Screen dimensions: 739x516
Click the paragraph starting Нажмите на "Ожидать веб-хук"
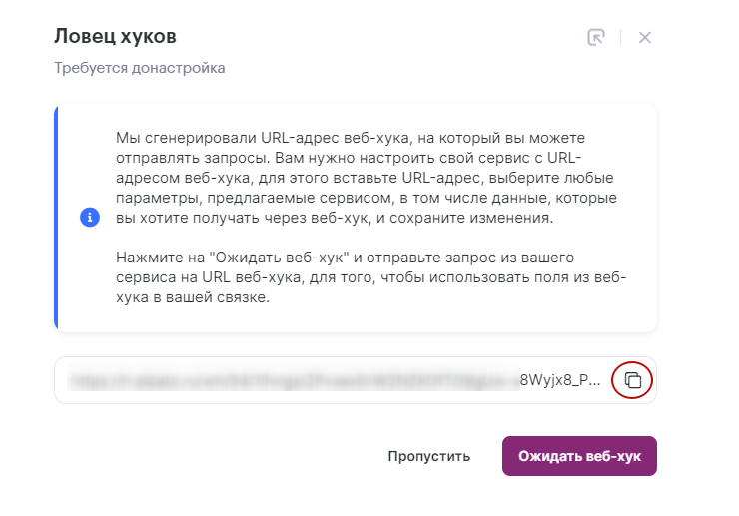tap(370, 277)
